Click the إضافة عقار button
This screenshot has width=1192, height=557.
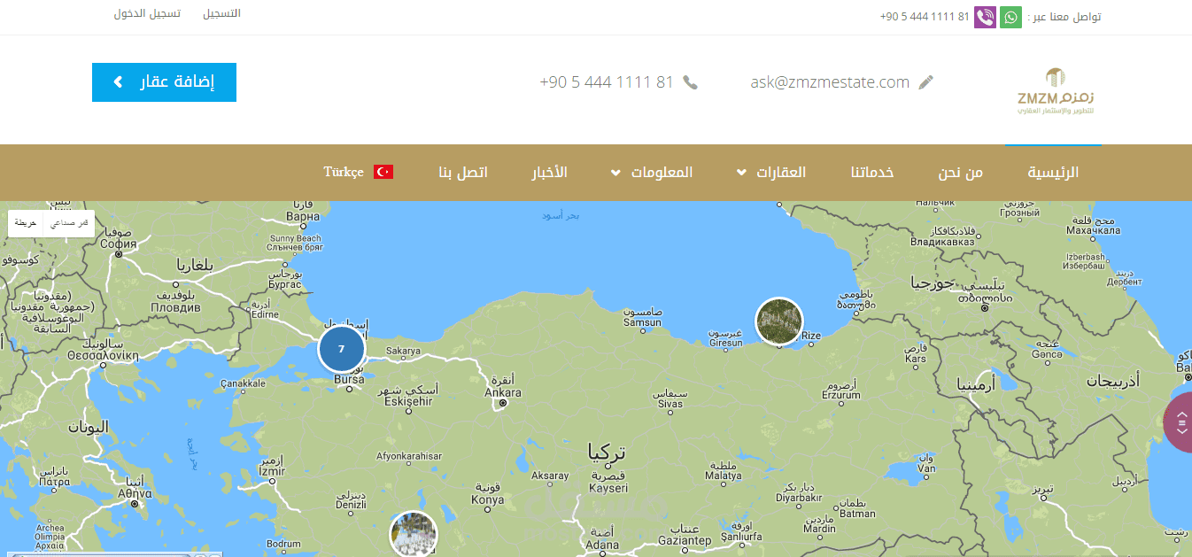[164, 82]
